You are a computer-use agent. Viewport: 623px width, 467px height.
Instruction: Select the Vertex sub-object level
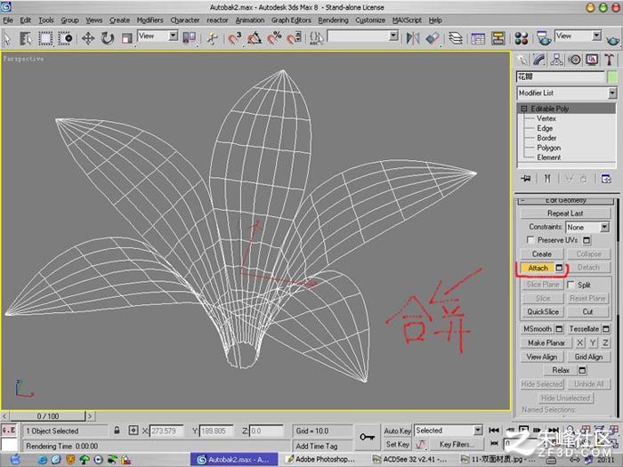tap(546, 118)
